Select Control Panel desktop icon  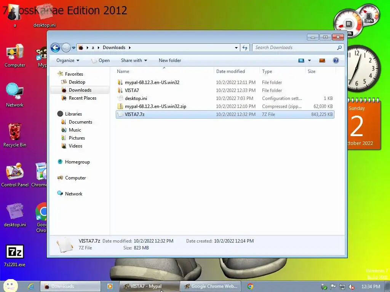coord(15,175)
